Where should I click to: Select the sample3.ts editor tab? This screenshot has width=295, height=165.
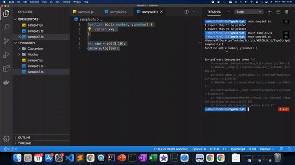click(x=150, y=12)
